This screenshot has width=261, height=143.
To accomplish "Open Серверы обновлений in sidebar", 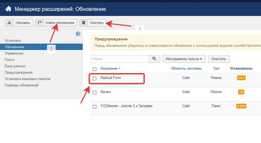I will 21,85.
